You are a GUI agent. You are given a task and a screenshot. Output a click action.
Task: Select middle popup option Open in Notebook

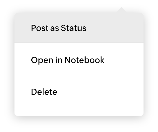tap(79, 60)
